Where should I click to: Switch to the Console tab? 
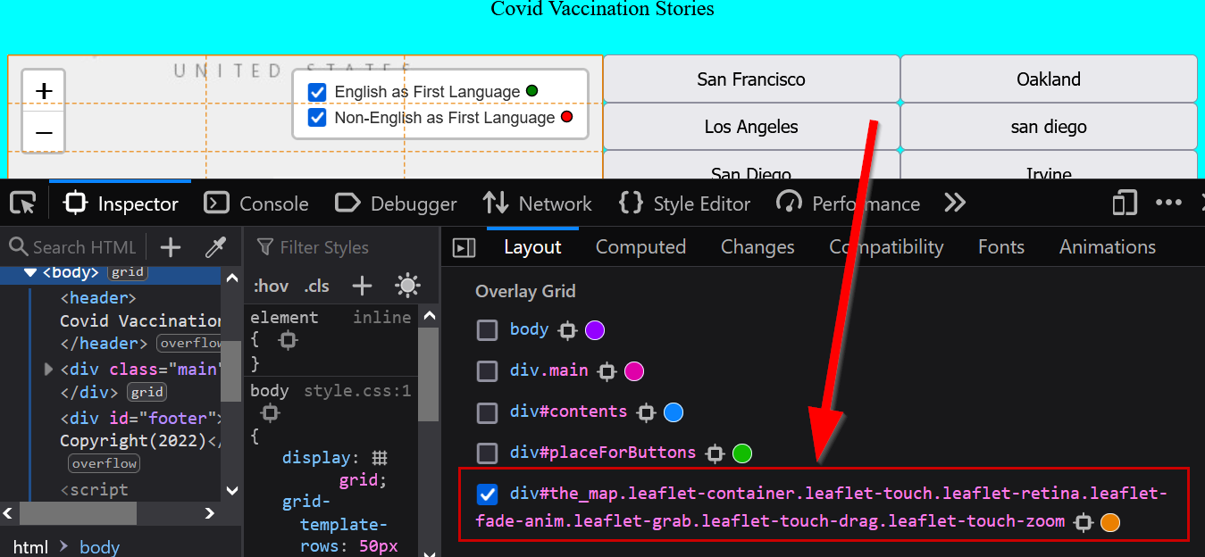pyautogui.click(x=256, y=204)
